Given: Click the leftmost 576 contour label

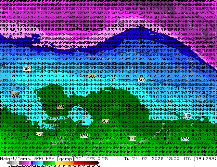Looking at the screenshot, I should [39, 134].
